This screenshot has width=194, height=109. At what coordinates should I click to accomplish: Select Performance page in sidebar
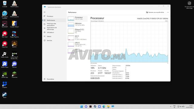point(54,20)
